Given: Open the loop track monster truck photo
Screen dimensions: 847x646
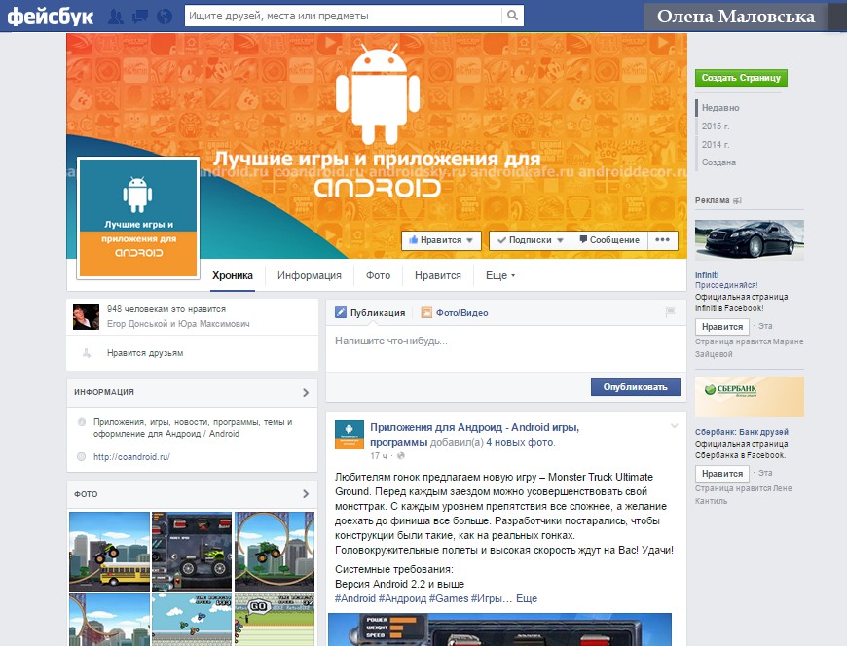Looking at the screenshot, I should 275,552.
